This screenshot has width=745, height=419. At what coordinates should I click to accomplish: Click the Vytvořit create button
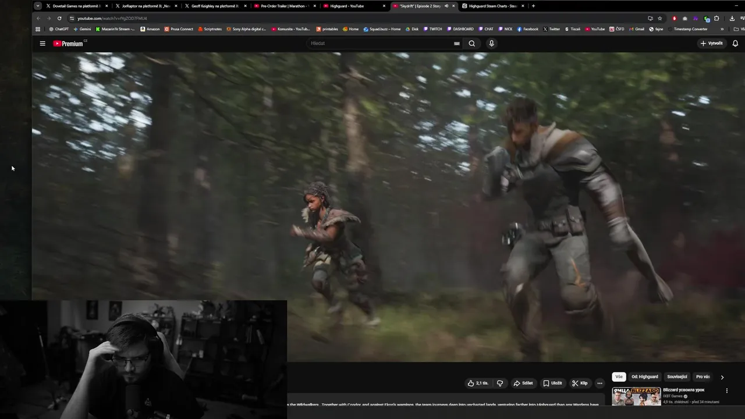(x=711, y=43)
